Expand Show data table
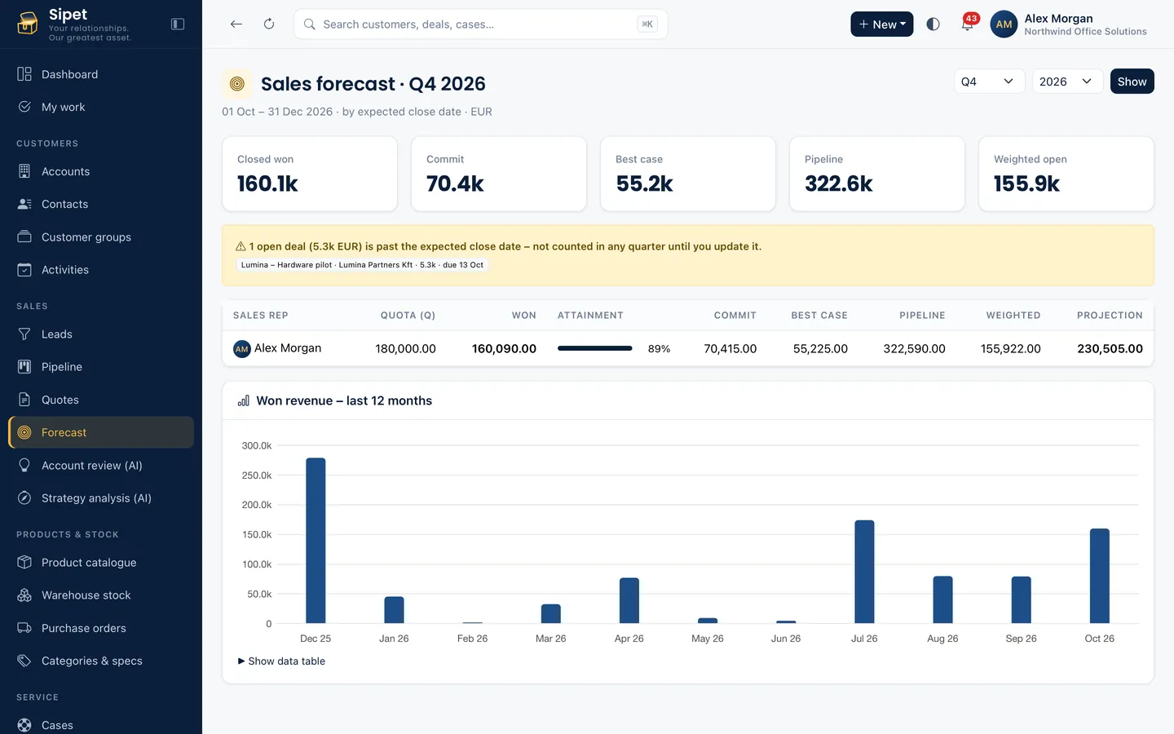This screenshot has width=1174, height=734. coord(281,661)
